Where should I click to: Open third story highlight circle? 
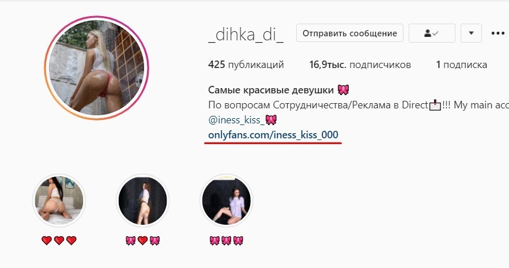(x=227, y=200)
